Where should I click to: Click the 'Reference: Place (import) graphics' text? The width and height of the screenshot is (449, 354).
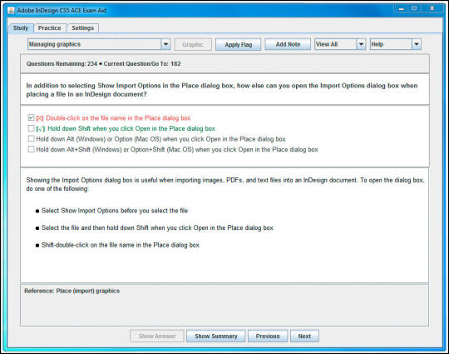(72, 291)
